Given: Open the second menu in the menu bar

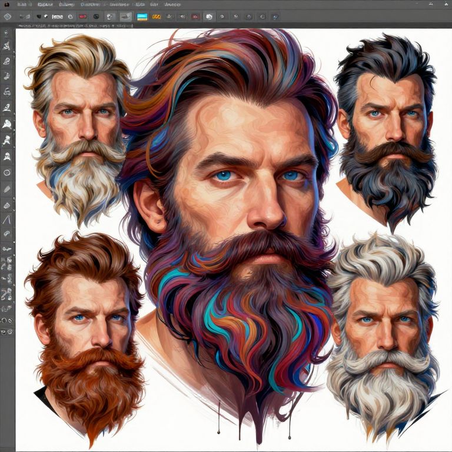Looking at the screenshot, I should (45, 4).
